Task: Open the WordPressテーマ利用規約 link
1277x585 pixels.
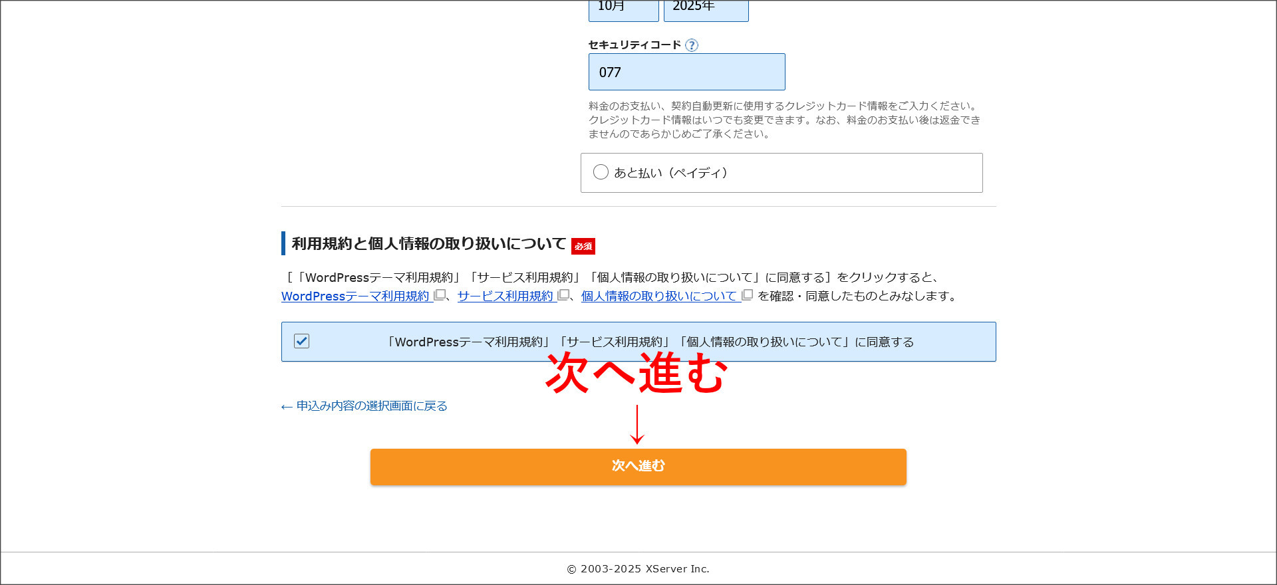Action: [x=355, y=296]
